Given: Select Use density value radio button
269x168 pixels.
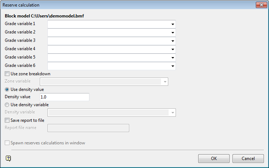Looking at the screenshot, I should click(x=7, y=89).
